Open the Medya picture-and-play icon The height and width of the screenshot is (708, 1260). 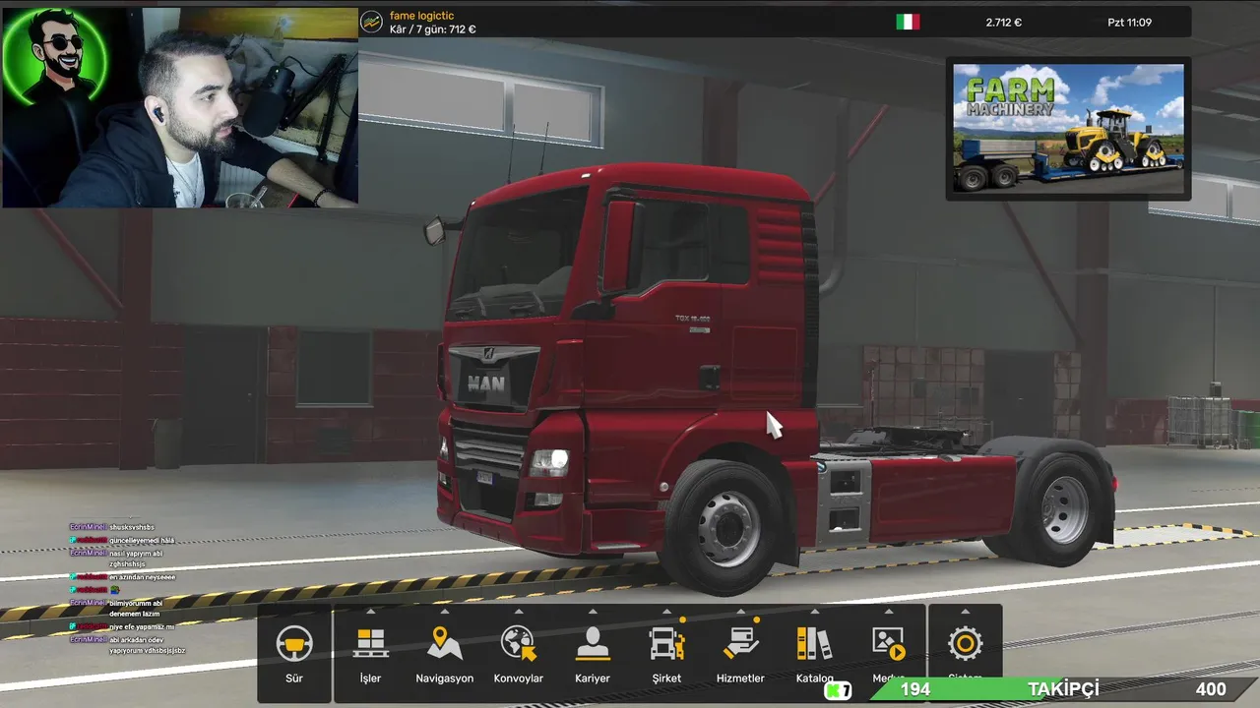(888, 644)
